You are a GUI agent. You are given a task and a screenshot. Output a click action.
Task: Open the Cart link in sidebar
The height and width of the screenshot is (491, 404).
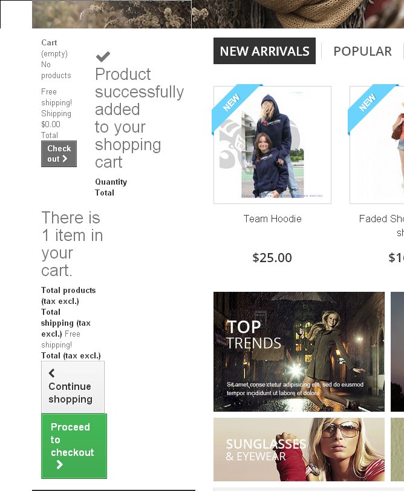[x=49, y=42]
